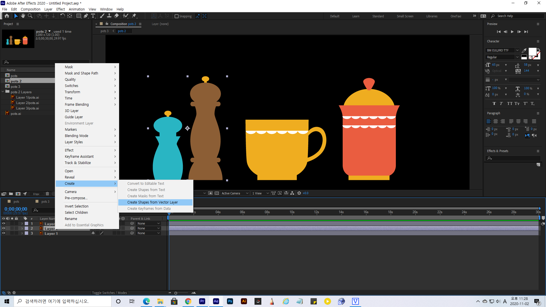Click the white fill color swatch
Viewport: 546px width, 307px height.
[x=532, y=52]
